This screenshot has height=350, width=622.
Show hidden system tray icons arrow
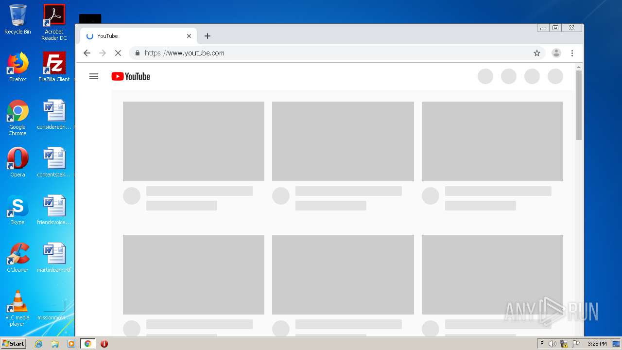[x=542, y=344]
